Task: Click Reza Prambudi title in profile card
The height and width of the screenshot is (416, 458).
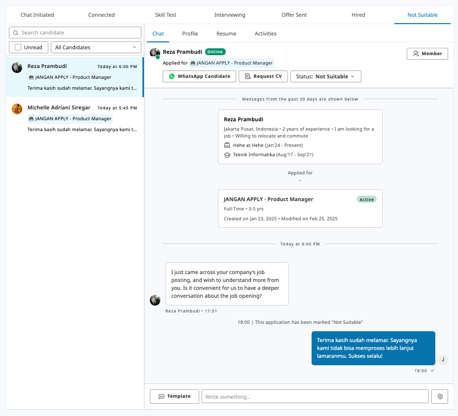Action: [x=244, y=119]
